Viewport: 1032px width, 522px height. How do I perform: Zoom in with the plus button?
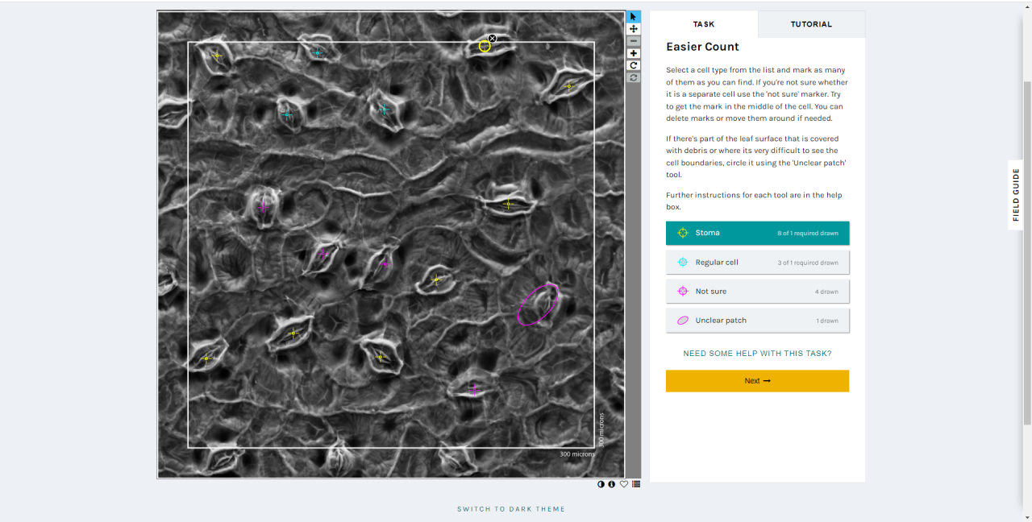pyautogui.click(x=634, y=53)
